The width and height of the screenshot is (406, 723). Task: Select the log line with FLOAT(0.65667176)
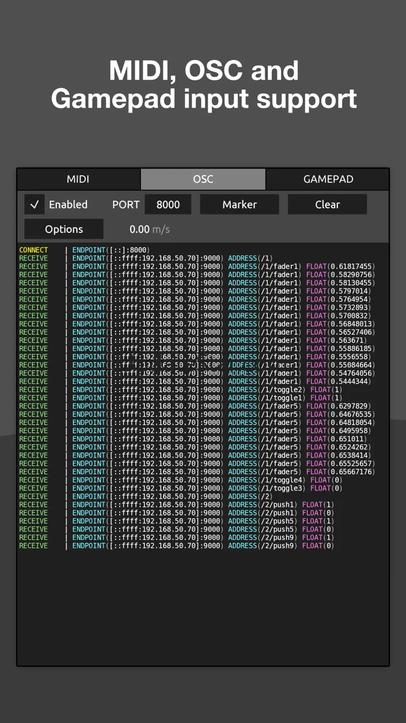pos(197,472)
